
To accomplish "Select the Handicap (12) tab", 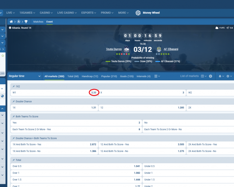I will coord(90,76).
